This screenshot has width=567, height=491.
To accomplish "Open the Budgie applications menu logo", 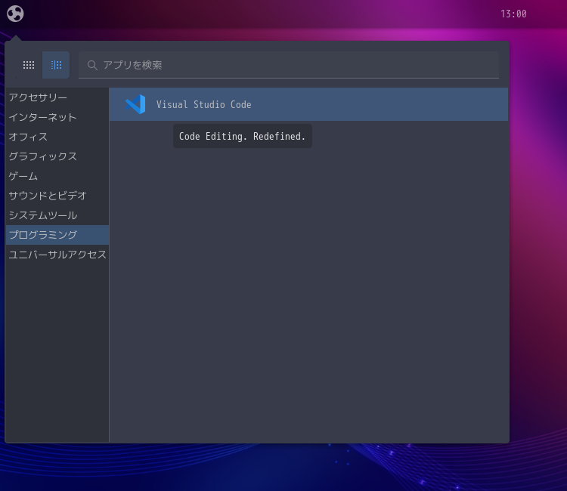I will click(x=15, y=14).
